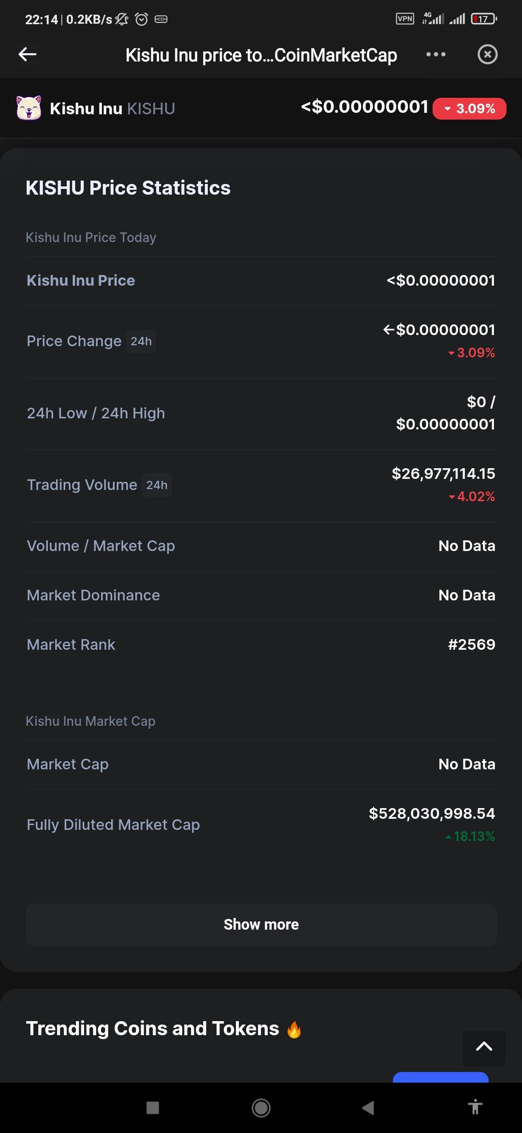Tap the blue button at bottom edge
Image resolution: width=522 pixels, height=1133 pixels.
click(x=441, y=1077)
